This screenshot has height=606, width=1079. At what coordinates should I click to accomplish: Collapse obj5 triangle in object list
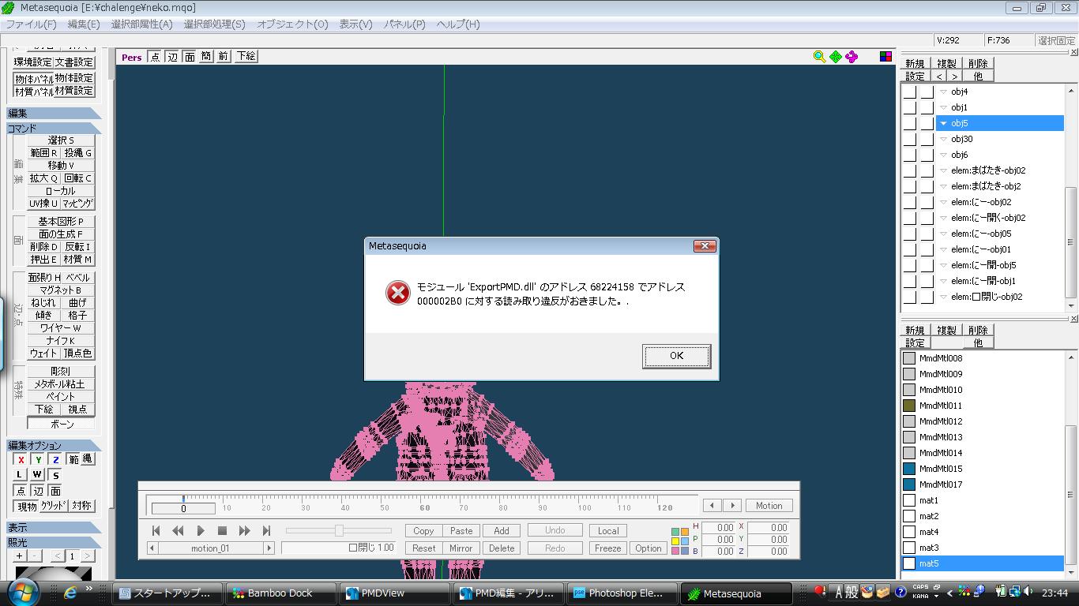(943, 124)
